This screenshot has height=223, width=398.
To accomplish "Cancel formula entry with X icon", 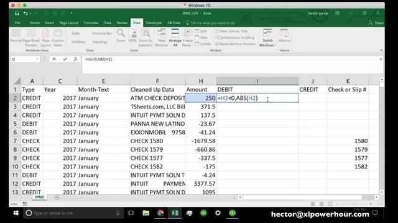I will (54, 59).
